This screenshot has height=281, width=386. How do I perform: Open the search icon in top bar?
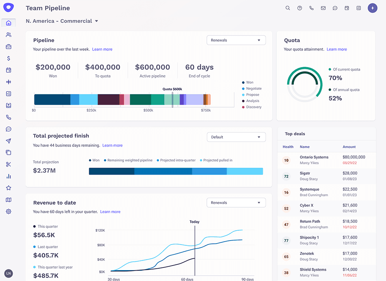[288, 8]
